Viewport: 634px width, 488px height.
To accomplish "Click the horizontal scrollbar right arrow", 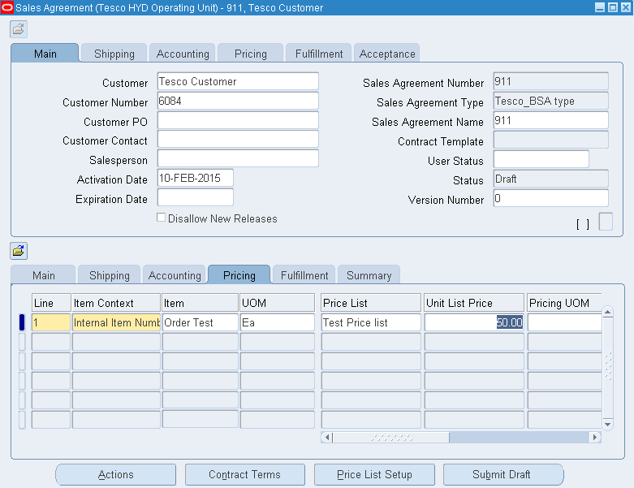I will [x=595, y=437].
